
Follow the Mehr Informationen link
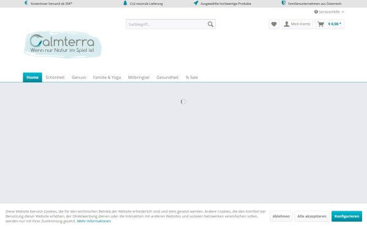tap(94, 221)
